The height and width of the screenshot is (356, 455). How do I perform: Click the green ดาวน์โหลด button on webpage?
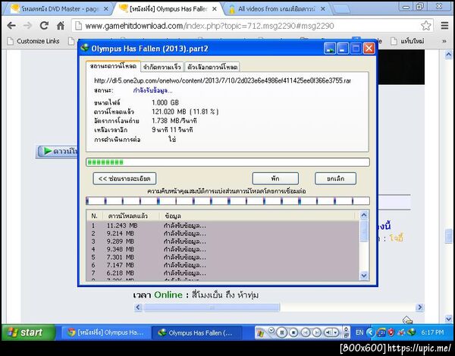coord(58,151)
